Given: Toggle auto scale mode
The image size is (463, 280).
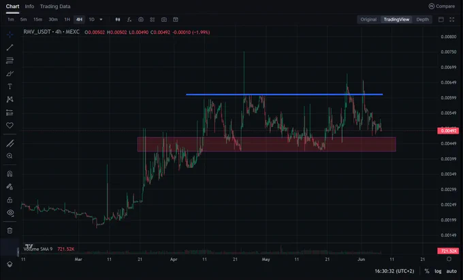Looking at the screenshot, I should pos(451,271).
